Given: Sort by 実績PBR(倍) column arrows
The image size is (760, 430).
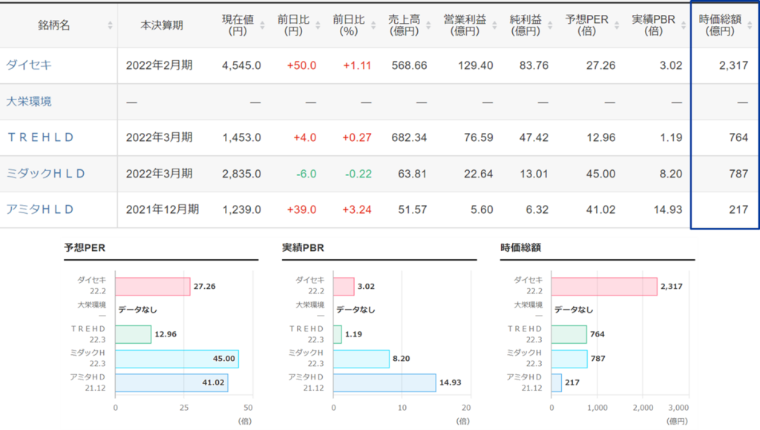Looking at the screenshot, I should click(684, 25).
